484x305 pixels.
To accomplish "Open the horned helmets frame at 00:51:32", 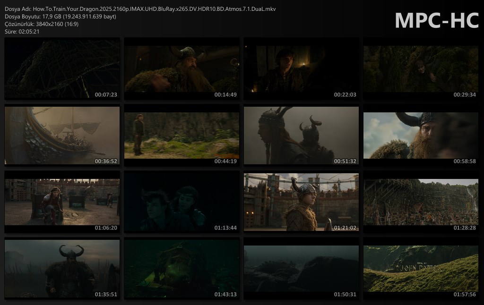I will (x=301, y=135).
